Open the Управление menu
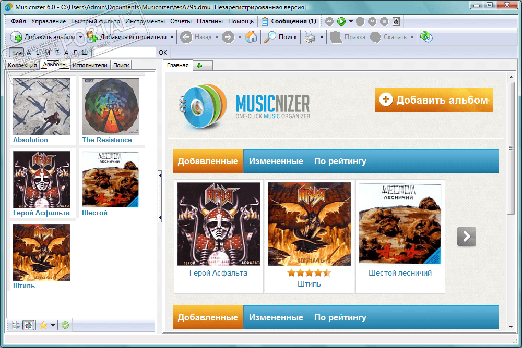This screenshot has width=522, height=348. coord(49,21)
